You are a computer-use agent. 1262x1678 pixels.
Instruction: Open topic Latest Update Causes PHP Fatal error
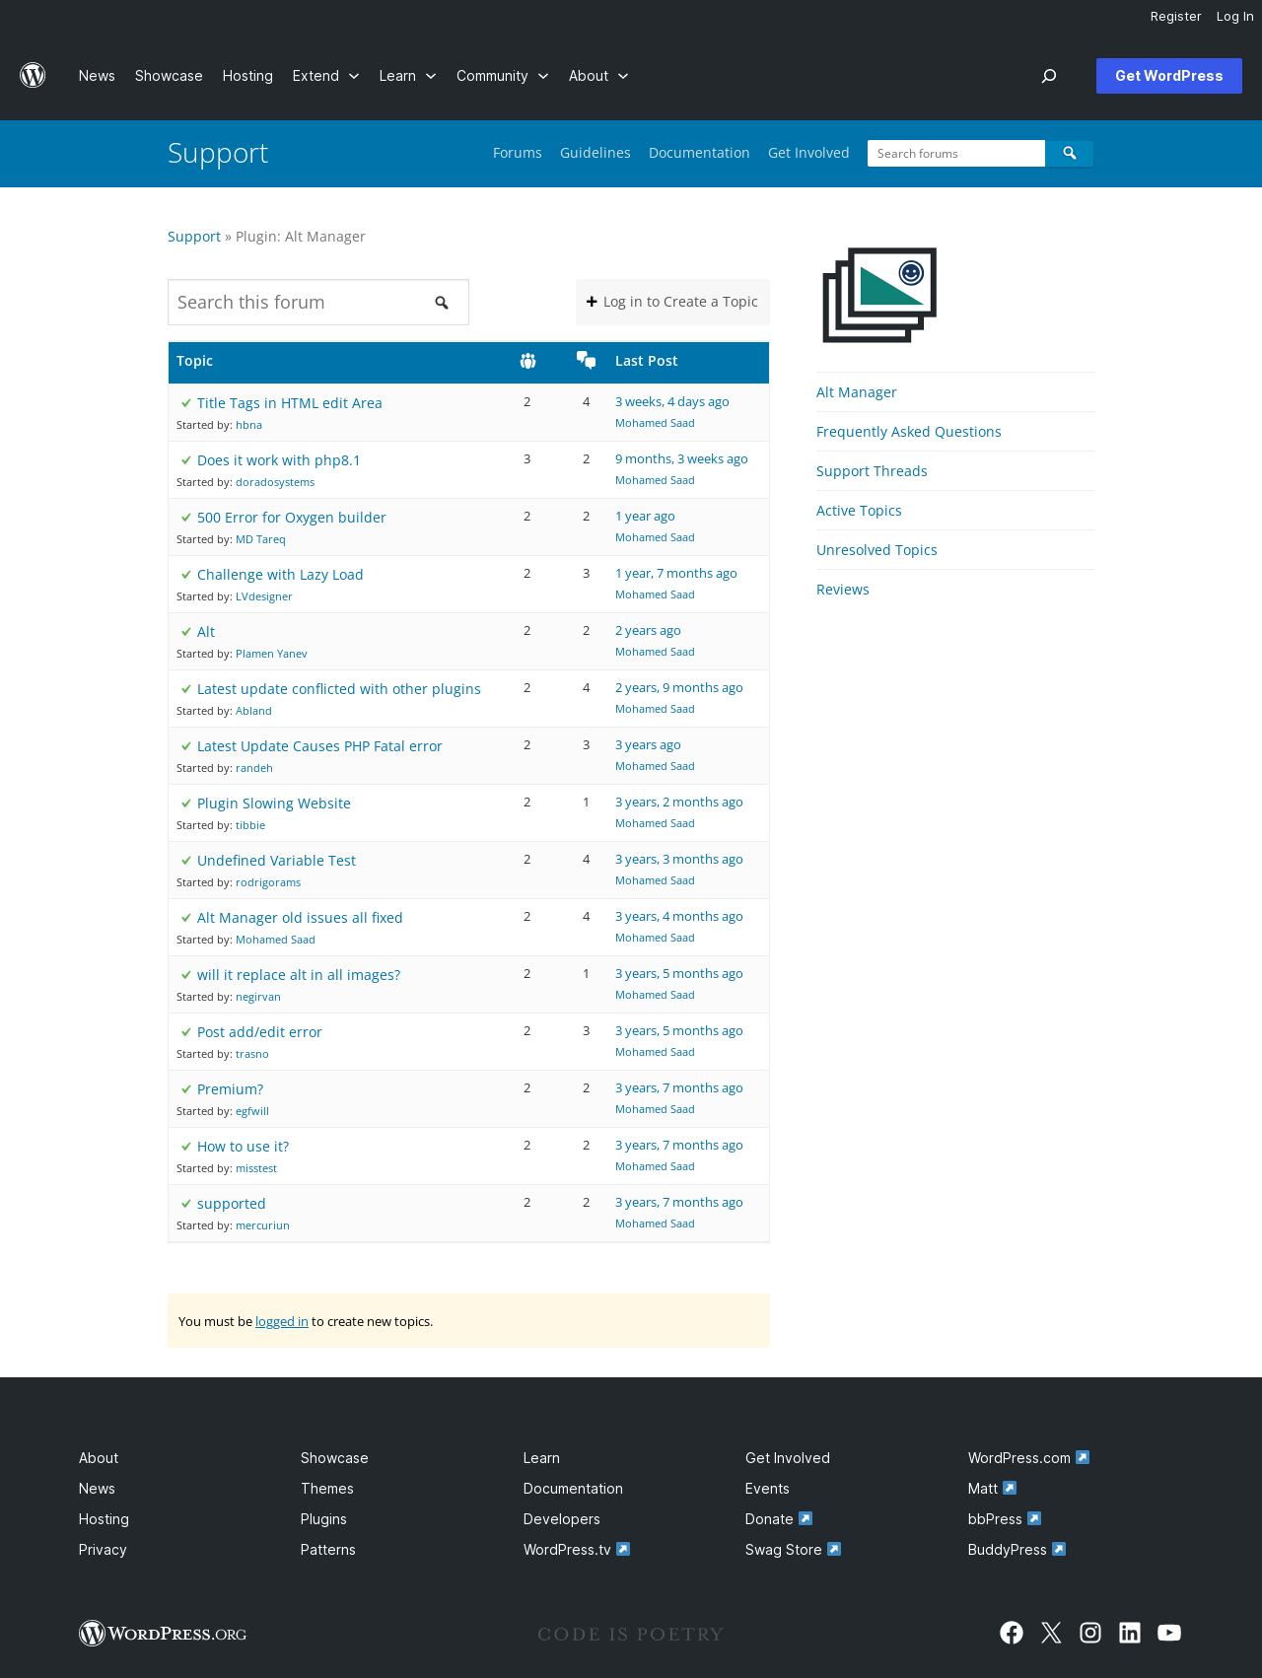pos(319,746)
